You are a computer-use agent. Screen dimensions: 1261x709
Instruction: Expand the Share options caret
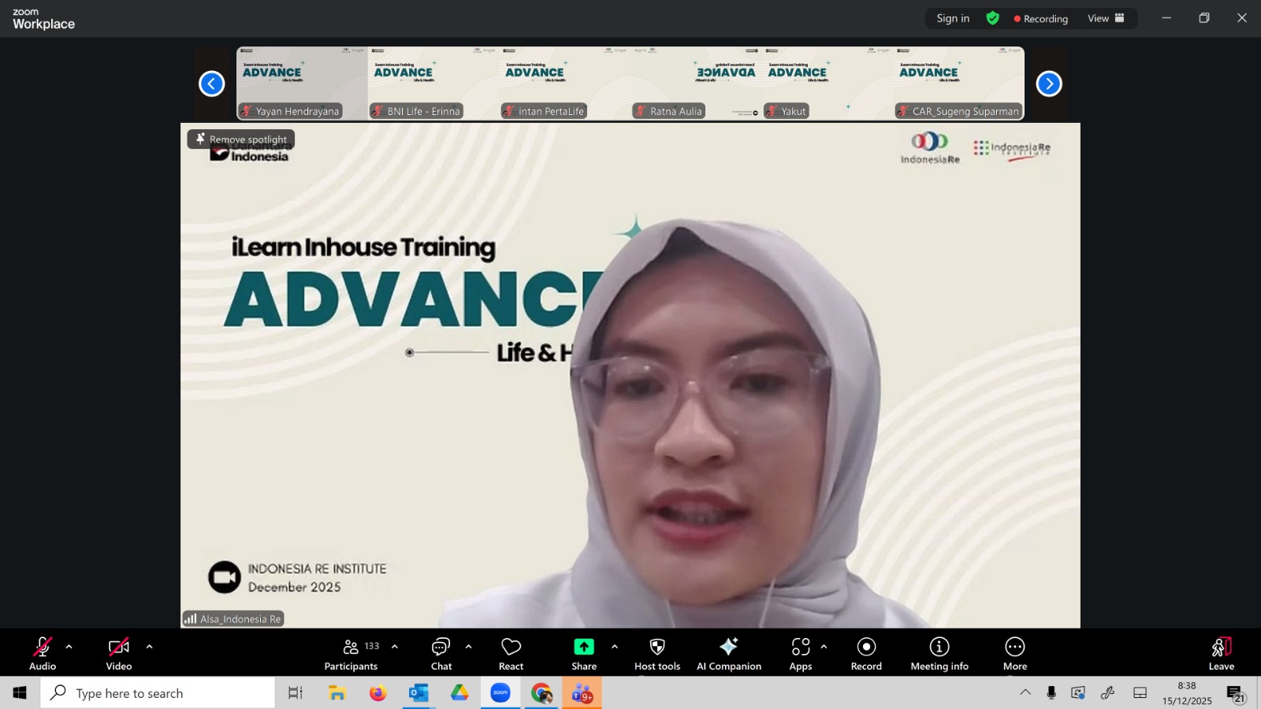615,647
